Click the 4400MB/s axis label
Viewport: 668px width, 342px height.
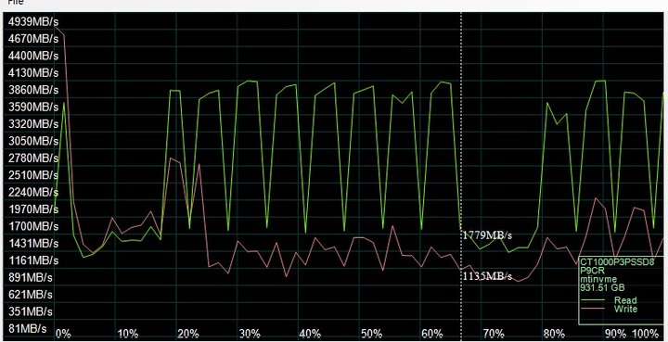pyautogui.click(x=32, y=56)
